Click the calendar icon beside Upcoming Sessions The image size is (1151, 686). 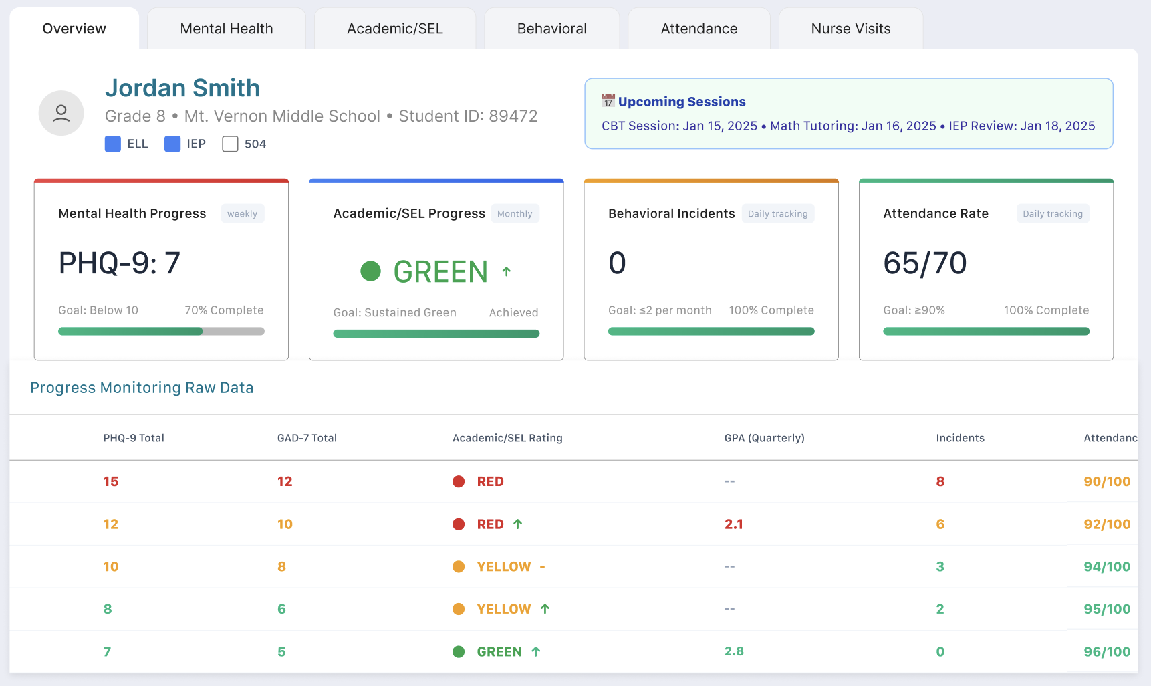(608, 101)
